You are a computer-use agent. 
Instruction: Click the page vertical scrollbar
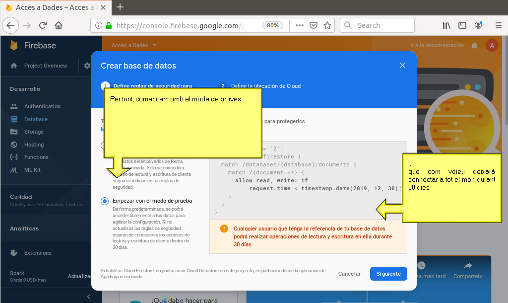[506, 81]
